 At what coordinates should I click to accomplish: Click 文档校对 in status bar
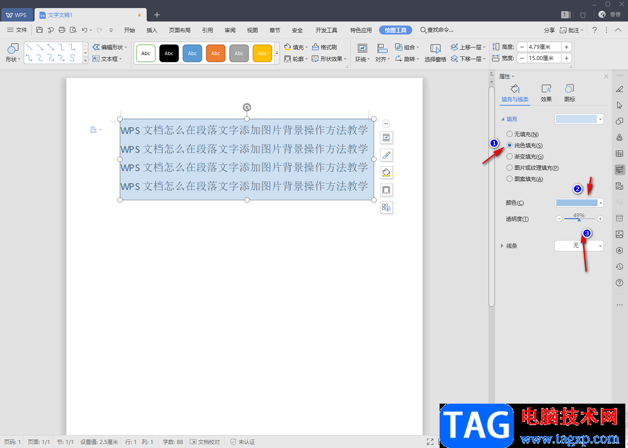(205, 442)
